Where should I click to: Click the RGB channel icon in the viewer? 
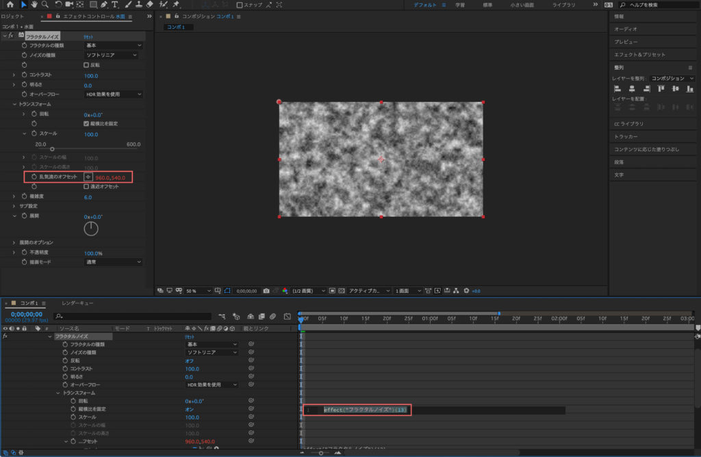[x=285, y=291]
